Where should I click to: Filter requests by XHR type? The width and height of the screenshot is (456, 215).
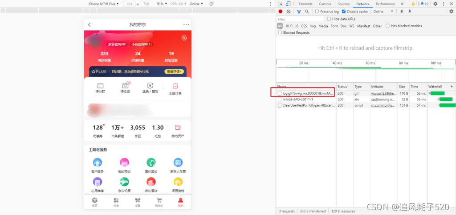289,26
